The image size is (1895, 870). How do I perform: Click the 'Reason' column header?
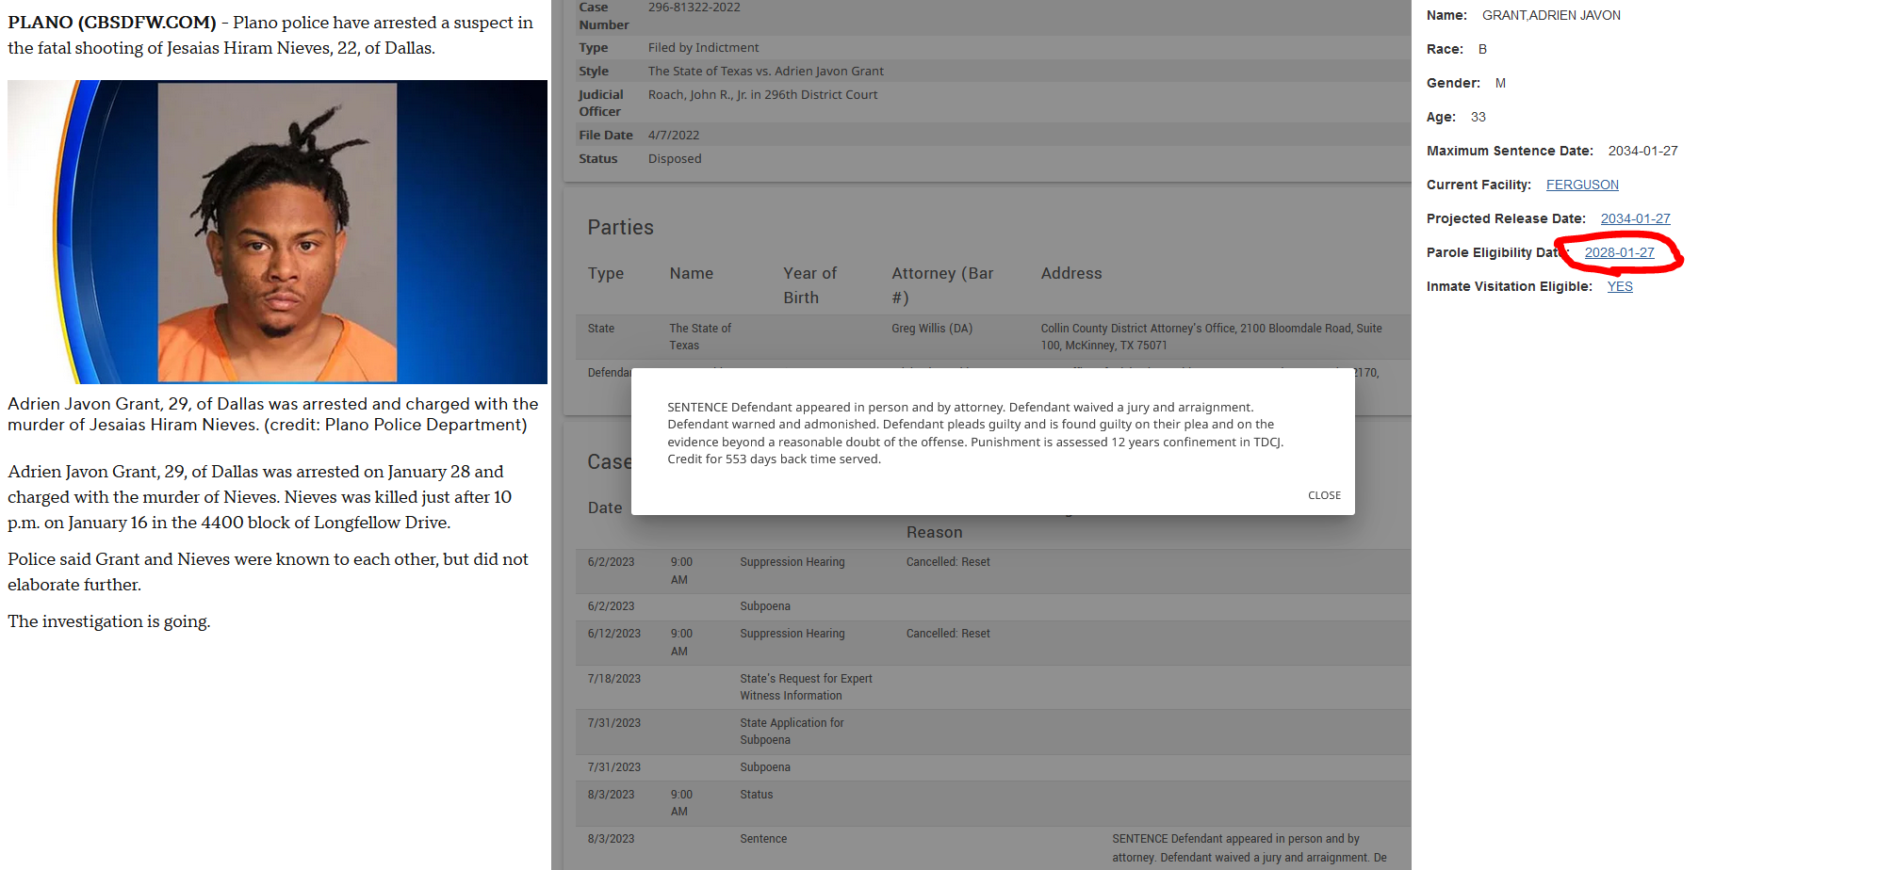tap(935, 532)
